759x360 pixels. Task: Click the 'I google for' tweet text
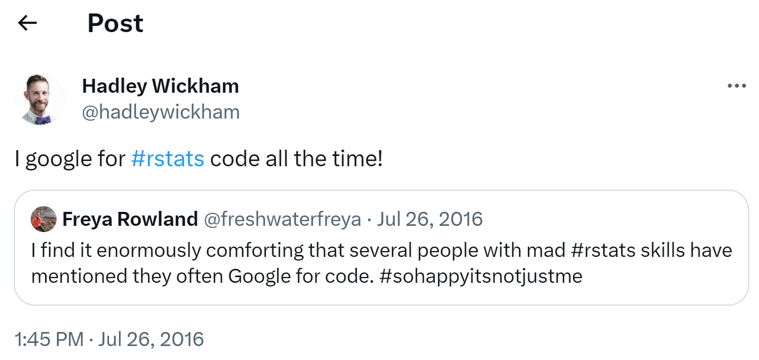70,159
